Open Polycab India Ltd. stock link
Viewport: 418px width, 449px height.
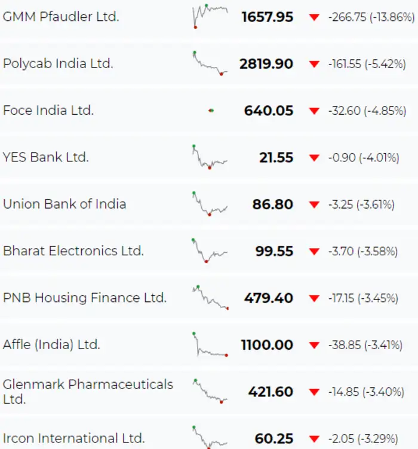click(x=58, y=63)
